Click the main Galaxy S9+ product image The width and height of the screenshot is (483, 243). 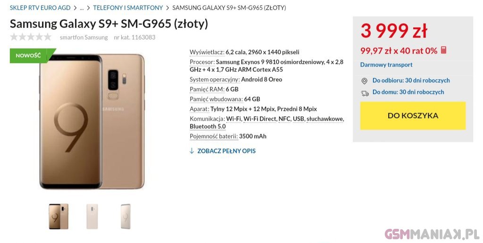coord(92,121)
